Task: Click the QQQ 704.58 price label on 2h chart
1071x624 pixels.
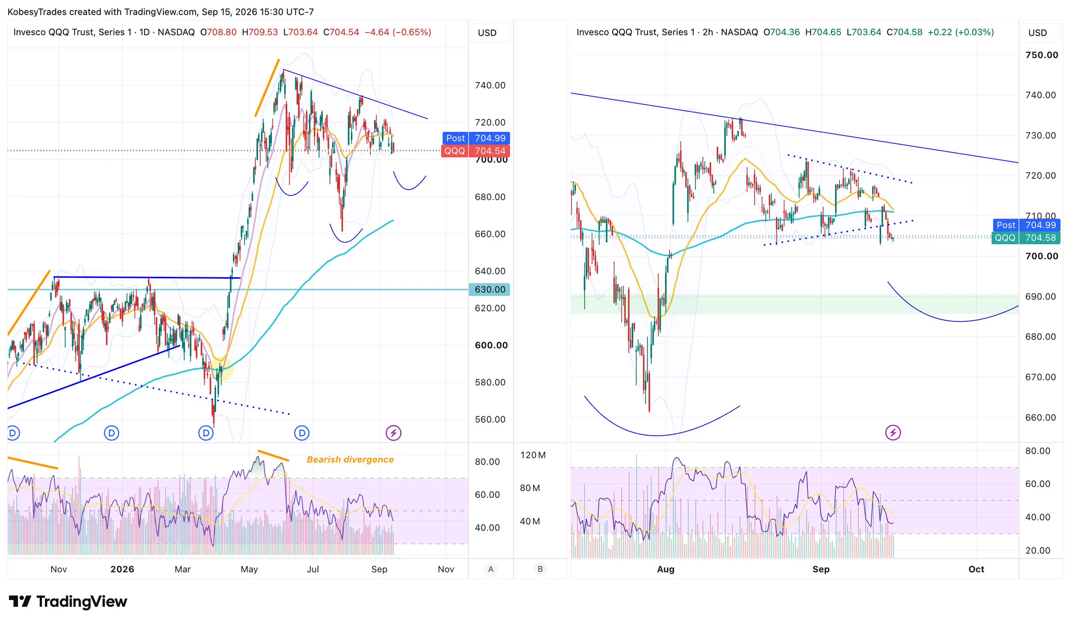Action: pyautogui.click(x=1027, y=238)
